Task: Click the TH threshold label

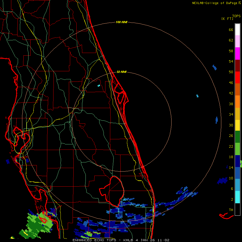Action: [x=231, y=210]
